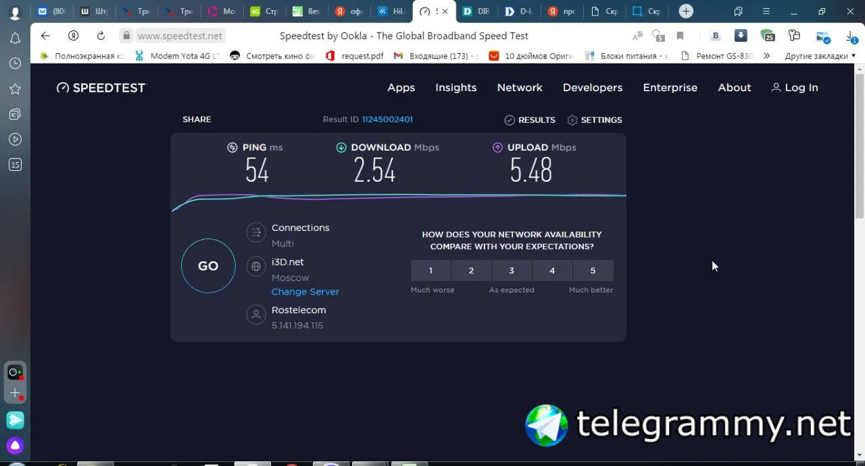This screenshot has height=466, width=865.
Task: Open the Enterprise menu
Action: pyautogui.click(x=670, y=88)
